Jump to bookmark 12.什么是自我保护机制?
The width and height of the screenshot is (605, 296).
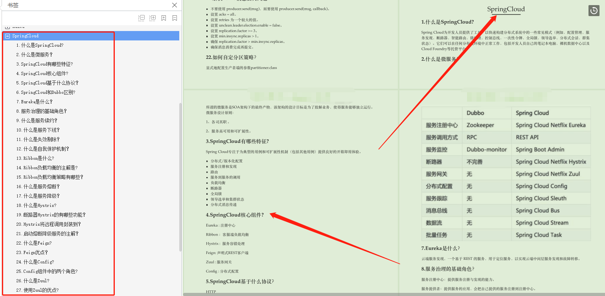tap(42, 149)
